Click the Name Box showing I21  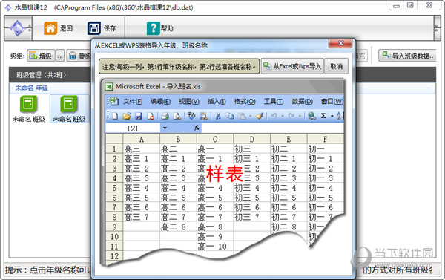[x=133, y=128]
